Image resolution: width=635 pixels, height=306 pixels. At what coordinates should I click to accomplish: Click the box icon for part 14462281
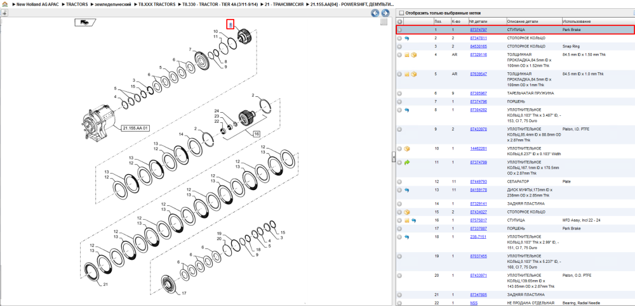tap(407, 148)
